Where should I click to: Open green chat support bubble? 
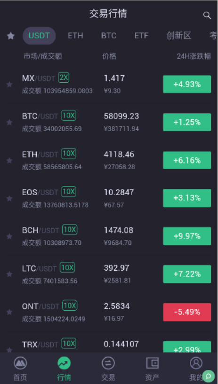[x=209, y=376]
